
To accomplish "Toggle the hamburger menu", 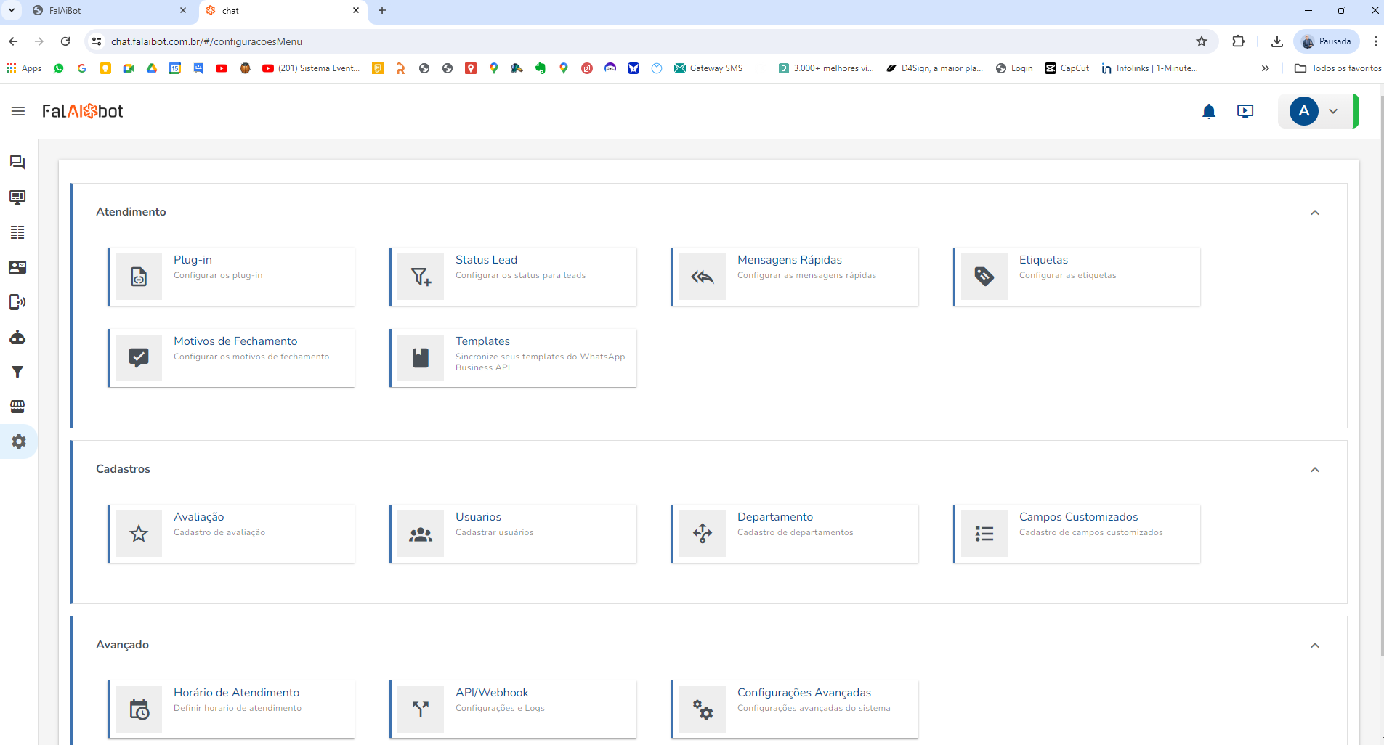I will 18,111.
